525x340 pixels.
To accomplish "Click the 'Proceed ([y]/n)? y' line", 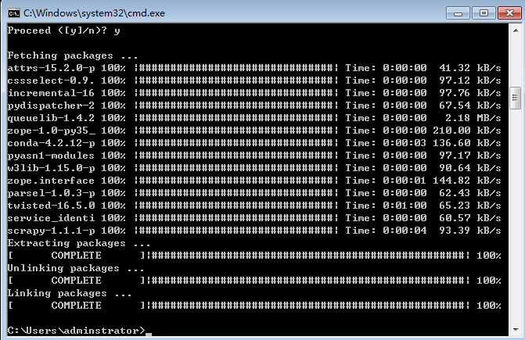I will [x=63, y=30].
